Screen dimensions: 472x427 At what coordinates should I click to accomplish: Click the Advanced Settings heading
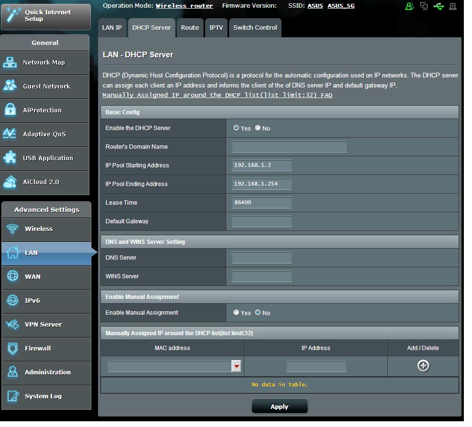pyautogui.click(x=47, y=210)
